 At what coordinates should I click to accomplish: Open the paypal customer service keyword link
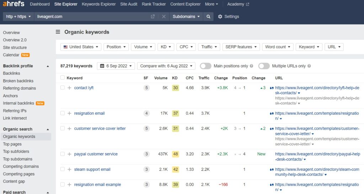point(96,154)
